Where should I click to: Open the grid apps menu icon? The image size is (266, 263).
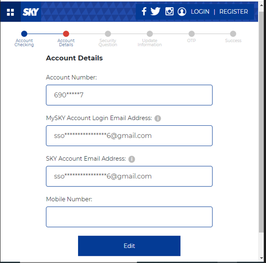click(x=11, y=12)
